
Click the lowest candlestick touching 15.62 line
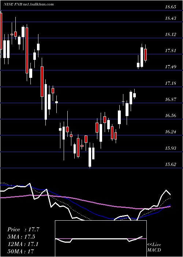tap(90, 157)
